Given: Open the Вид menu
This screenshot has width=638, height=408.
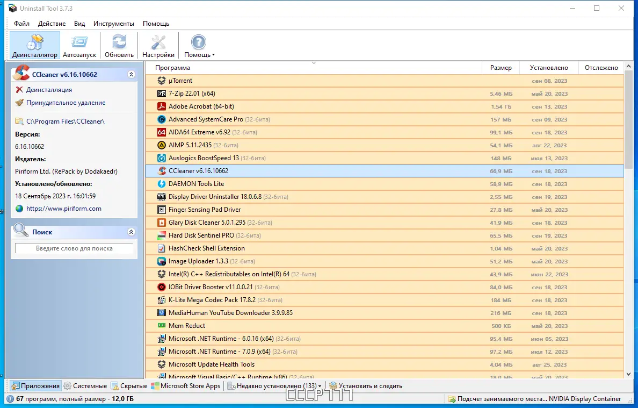Looking at the screenshot, I should coord(79,23).
